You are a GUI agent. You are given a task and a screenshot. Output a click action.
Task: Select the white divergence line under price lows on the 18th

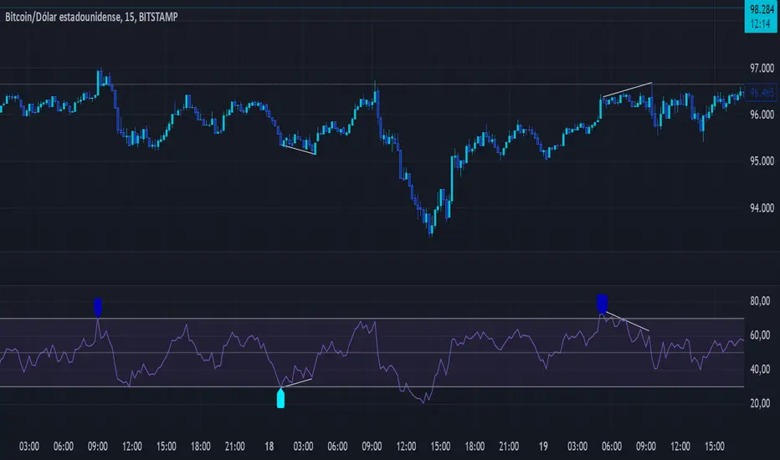[x=299, y=150]
